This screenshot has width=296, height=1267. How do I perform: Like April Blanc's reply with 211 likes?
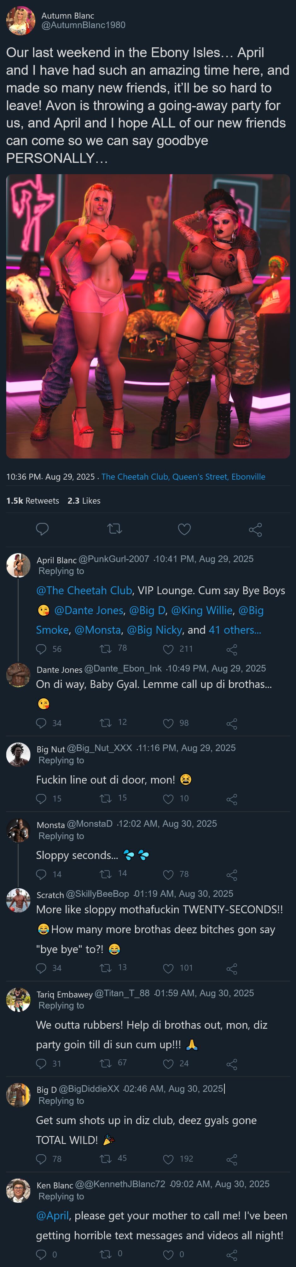[x=168, y=649]
